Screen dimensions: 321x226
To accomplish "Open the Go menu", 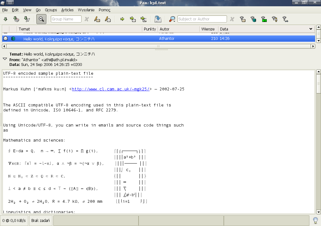I will [38, 10].
